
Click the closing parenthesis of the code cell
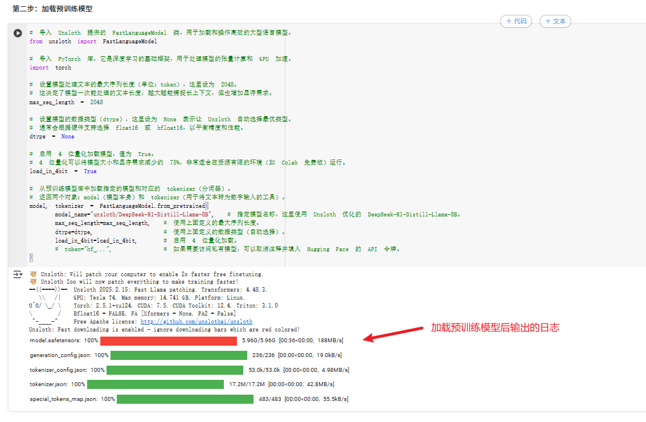[31, 258]
